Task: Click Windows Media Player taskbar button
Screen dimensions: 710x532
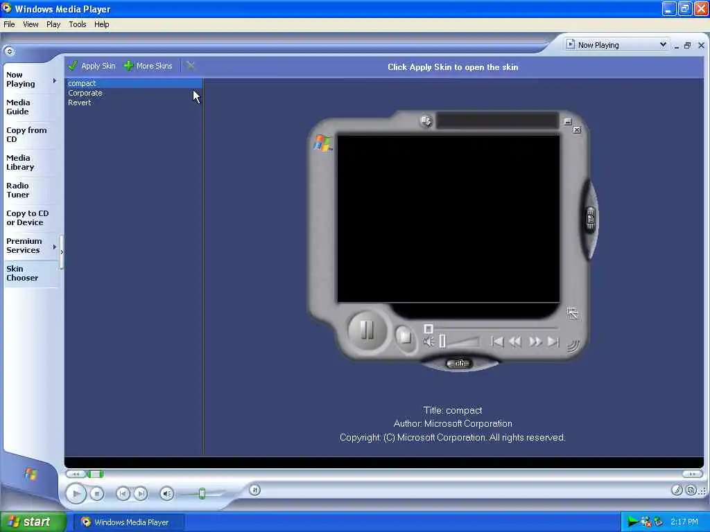Action: click(128, 522)
